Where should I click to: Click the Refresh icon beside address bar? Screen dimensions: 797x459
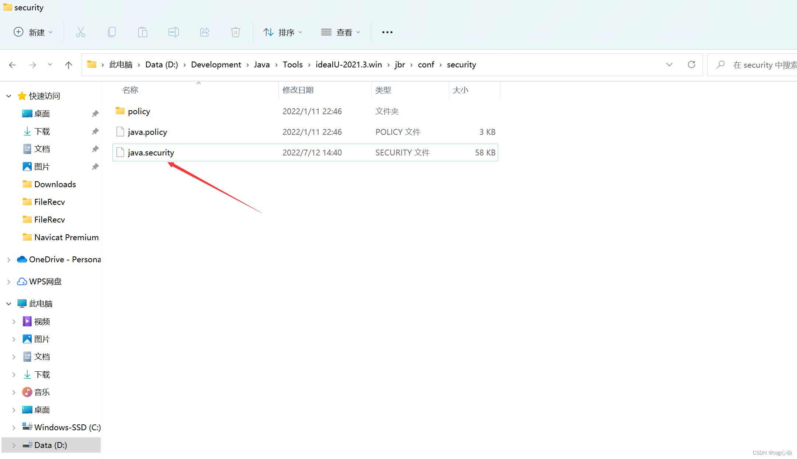point(692,65)
